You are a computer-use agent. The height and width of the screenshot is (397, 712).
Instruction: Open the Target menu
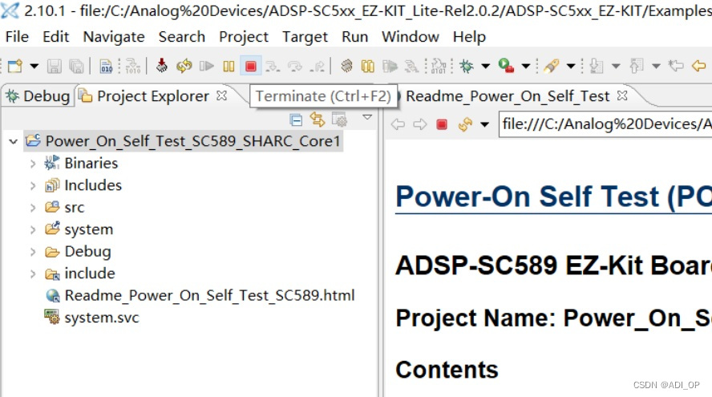[x=305, y=36]
